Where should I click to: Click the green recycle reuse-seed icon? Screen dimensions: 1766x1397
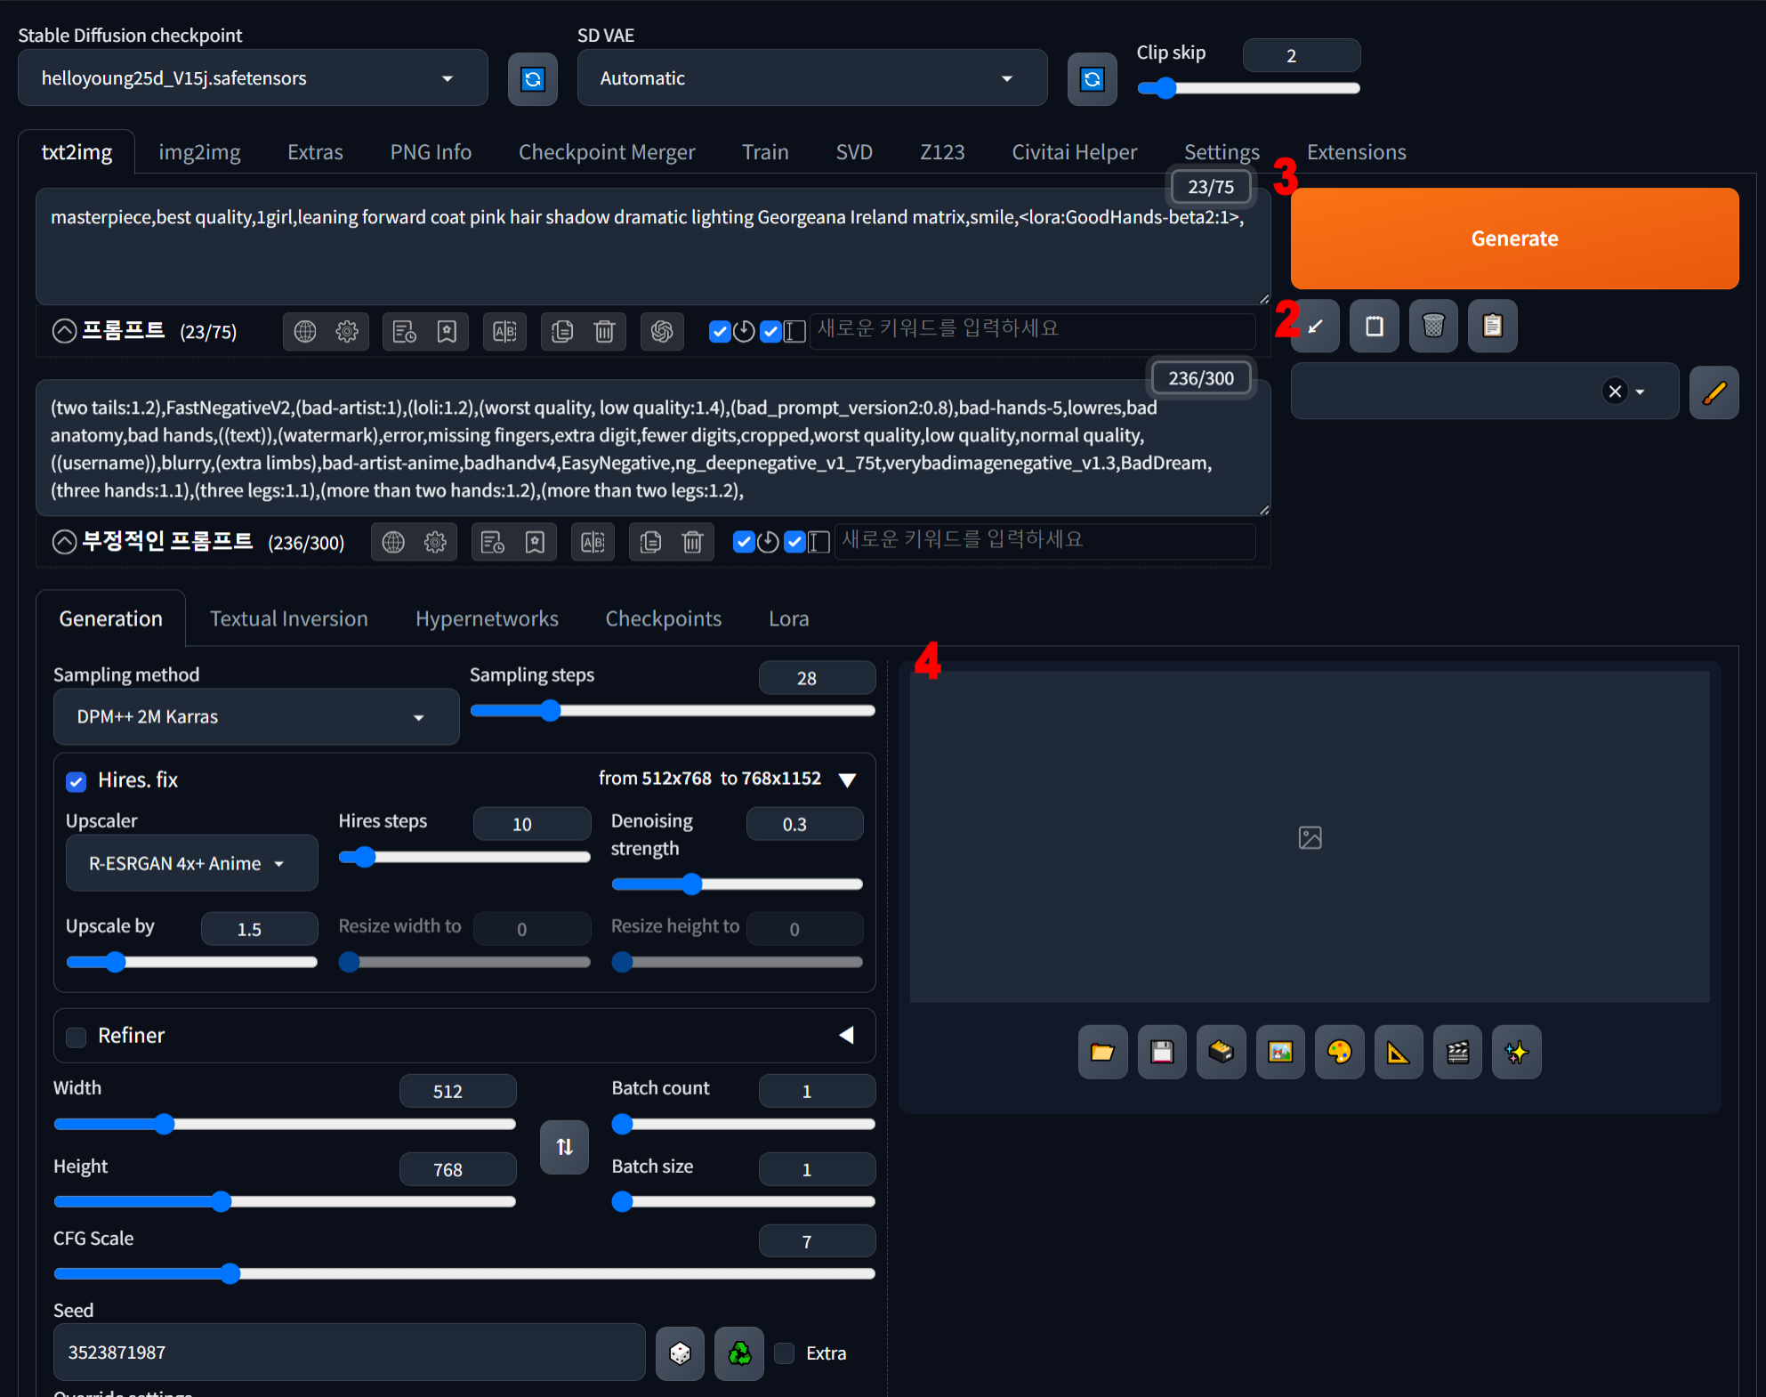pyautogui.click(x=739, y=1353)
